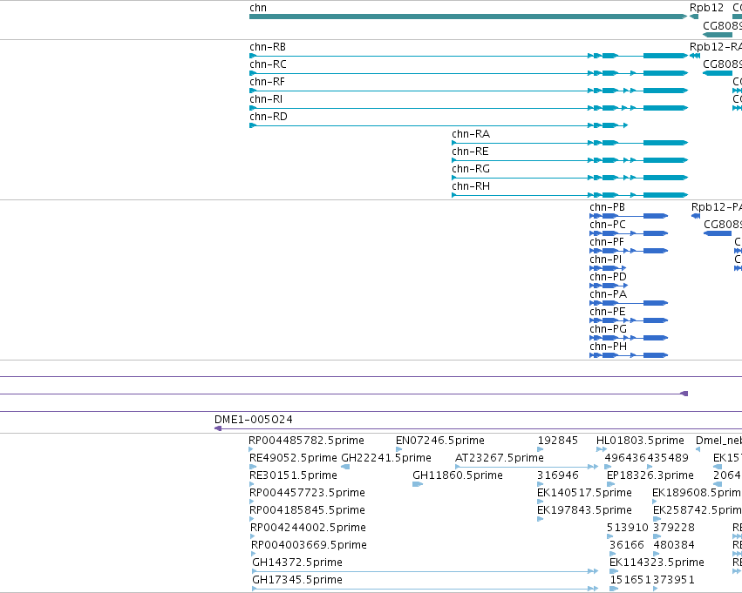Screen dimensions: 742x593
Task: Select the chn-RB transcript label
Action: (268, 47)
